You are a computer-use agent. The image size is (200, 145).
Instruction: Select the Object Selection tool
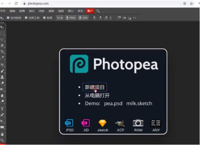(x=2, y=45)
